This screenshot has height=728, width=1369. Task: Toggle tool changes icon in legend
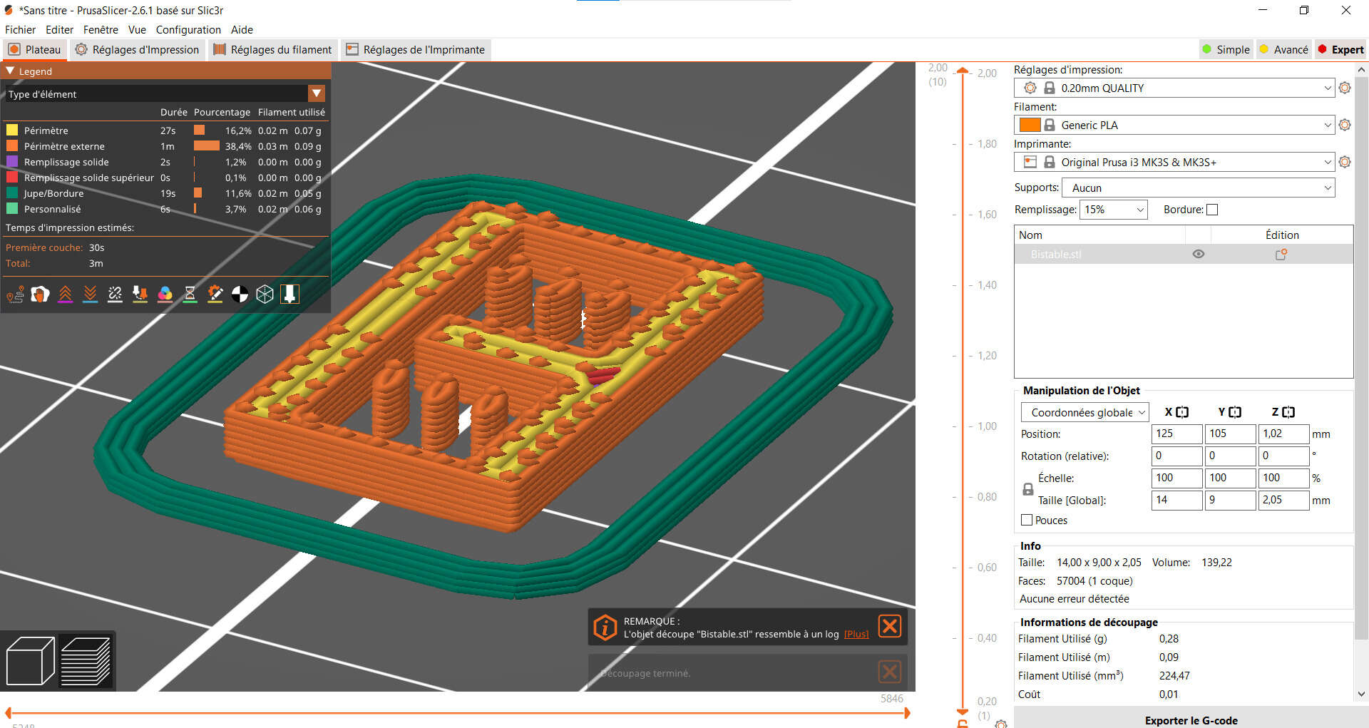coord(140,294)
